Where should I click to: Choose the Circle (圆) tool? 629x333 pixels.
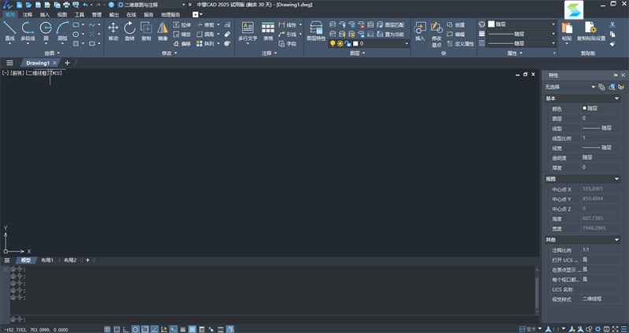tap(46, 30)
